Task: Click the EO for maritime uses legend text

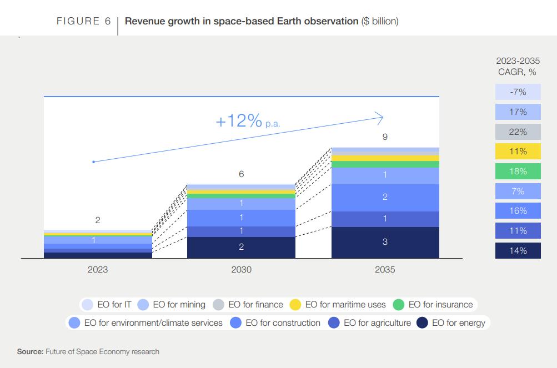Action: [345, 305]
